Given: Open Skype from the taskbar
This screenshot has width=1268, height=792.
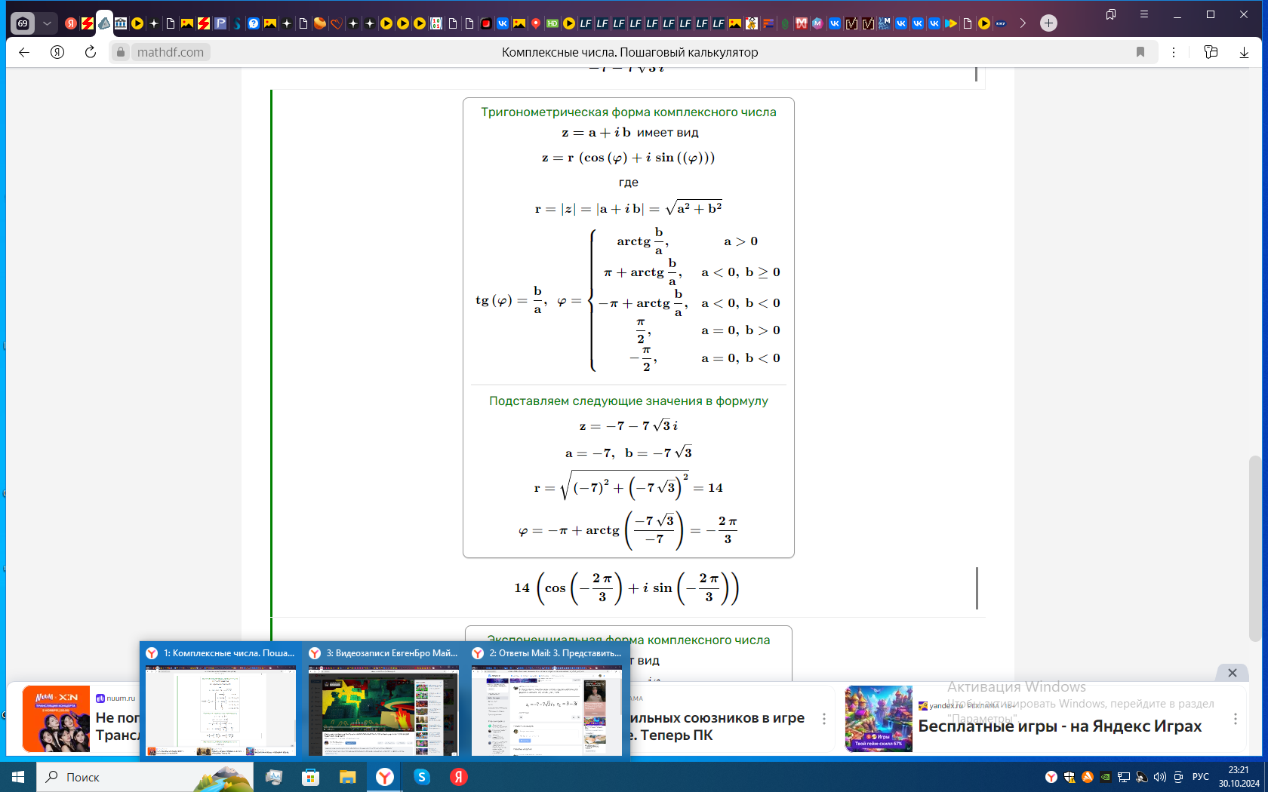Looking at the screenshot, I should (x=422, y=777).
